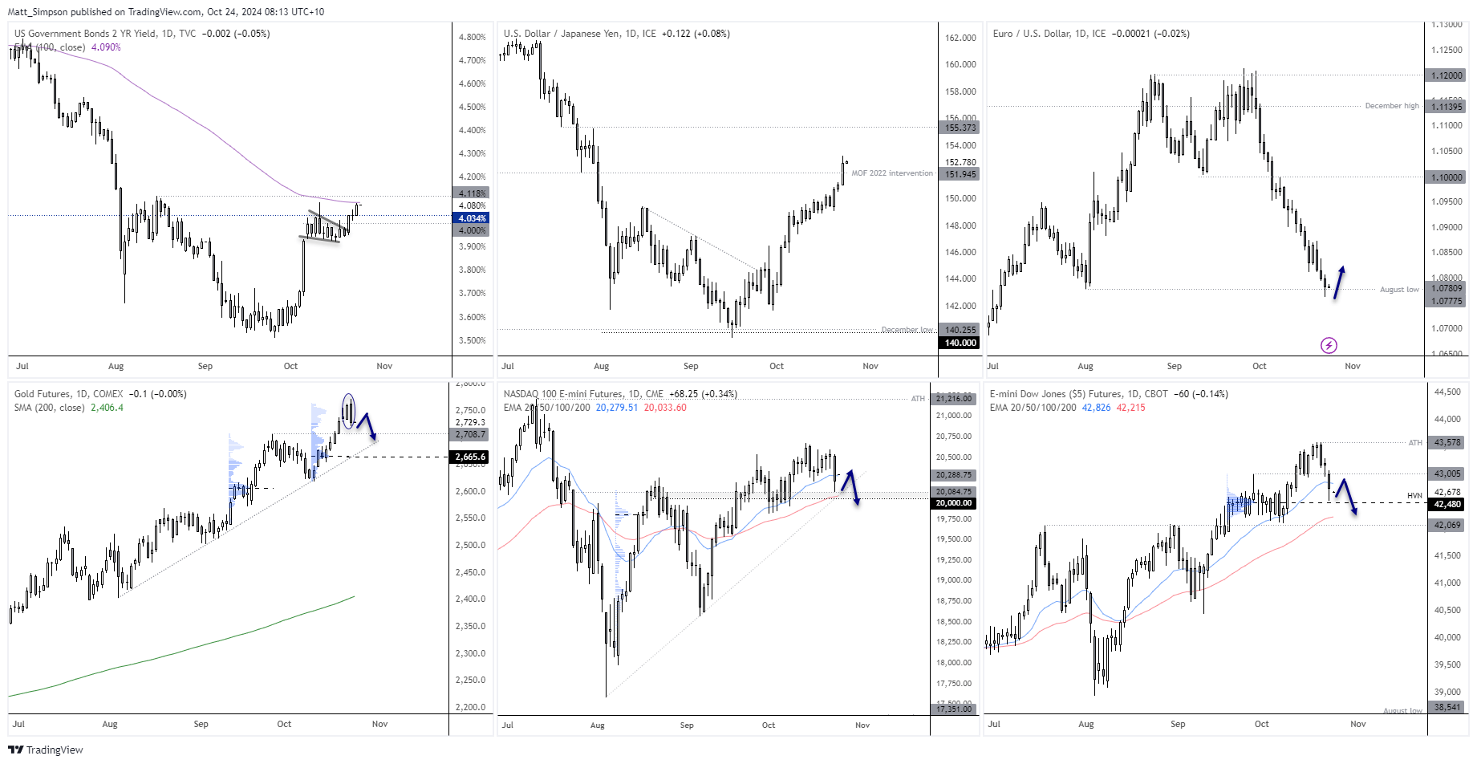Click the blue 4.034% current yield label
Viewport: 1477px width, 764px height.
pos(472,218)
